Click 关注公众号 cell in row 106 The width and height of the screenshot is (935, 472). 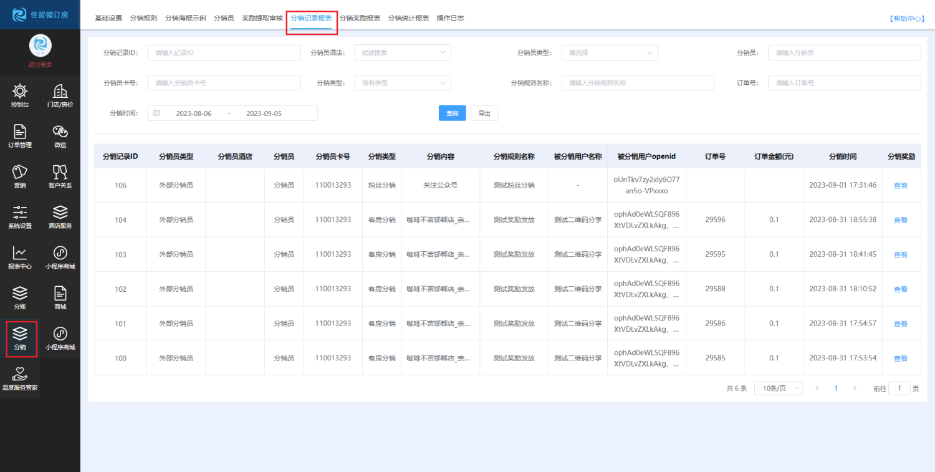click(x=440, y=185)
